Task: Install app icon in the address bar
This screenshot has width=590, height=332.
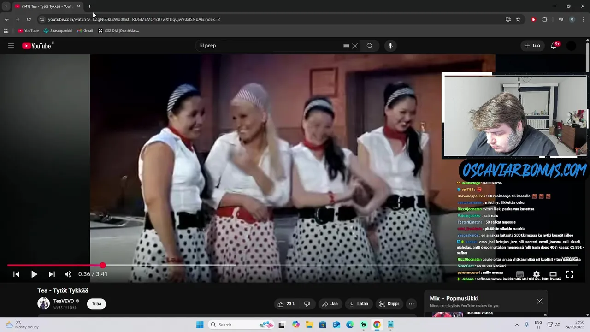Action: point(508,19)
